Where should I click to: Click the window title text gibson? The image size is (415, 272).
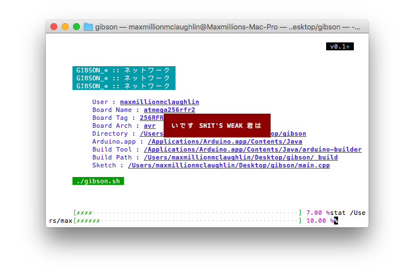106,27
